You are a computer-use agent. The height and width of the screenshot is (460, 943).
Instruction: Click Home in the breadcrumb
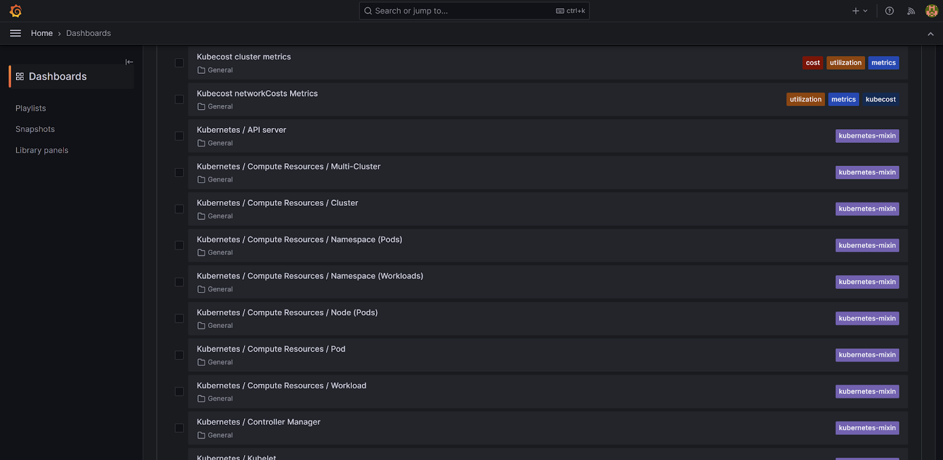click(42, 33)
